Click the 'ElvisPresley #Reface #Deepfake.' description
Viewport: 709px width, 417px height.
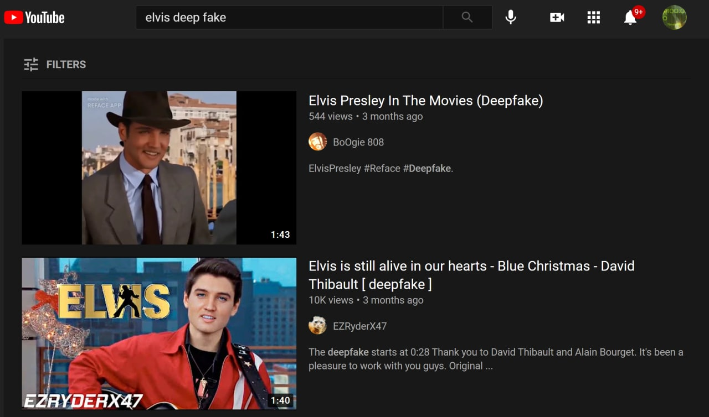click(381, 168)
